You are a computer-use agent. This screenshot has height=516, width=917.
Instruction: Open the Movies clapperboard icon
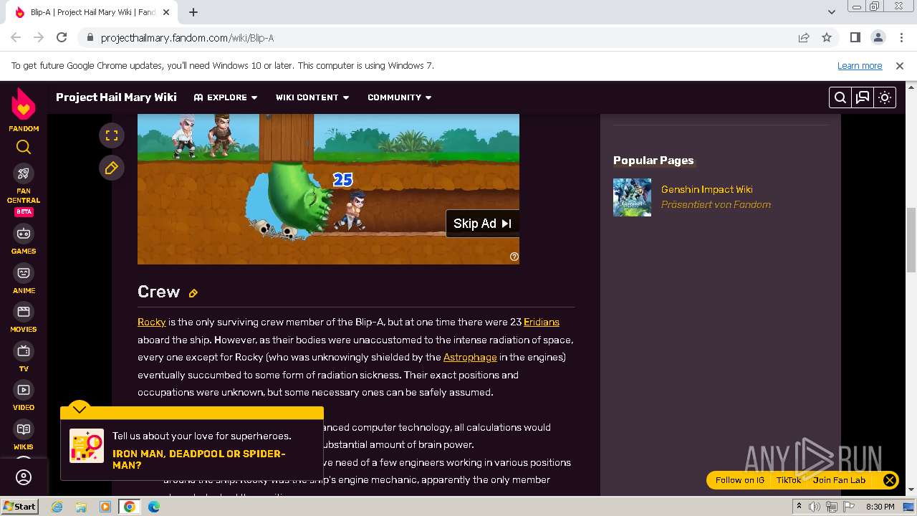click(x=24, y=312)
